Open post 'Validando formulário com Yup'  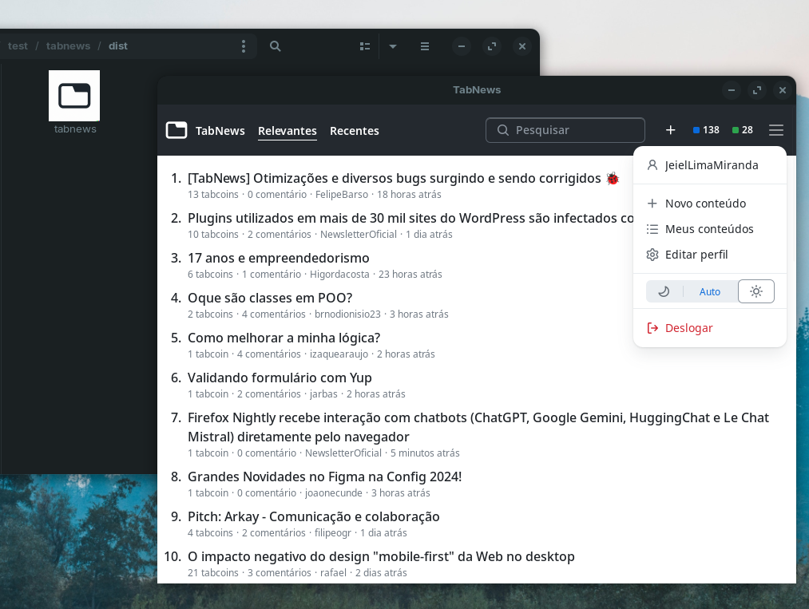(x=280, y=378)
